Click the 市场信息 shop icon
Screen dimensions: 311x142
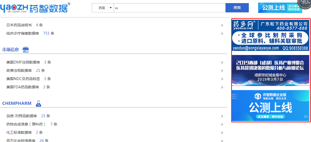tap(25, 50)
